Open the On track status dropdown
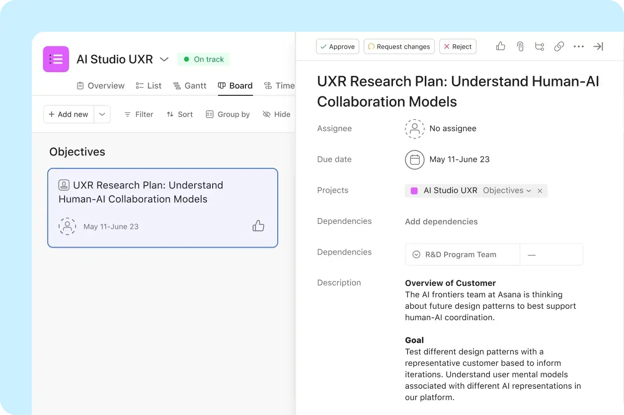This screenshot has height=415, width=624. [x=204, y=60]
